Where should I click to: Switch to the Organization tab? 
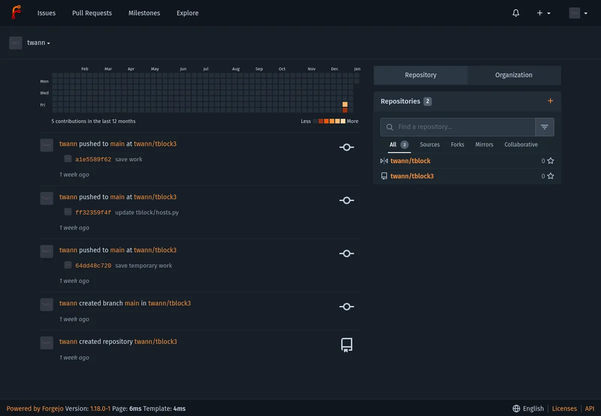point(513,75)
